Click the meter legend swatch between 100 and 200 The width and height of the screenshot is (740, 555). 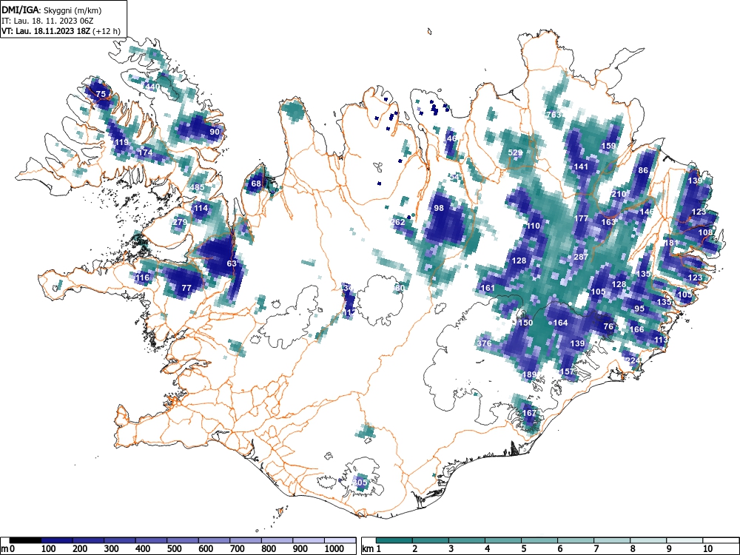(57, 540)
